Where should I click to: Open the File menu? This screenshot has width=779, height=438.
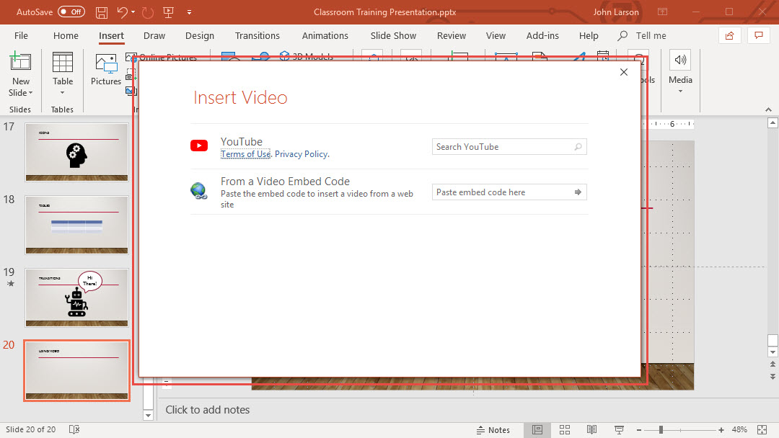(21, 35)
